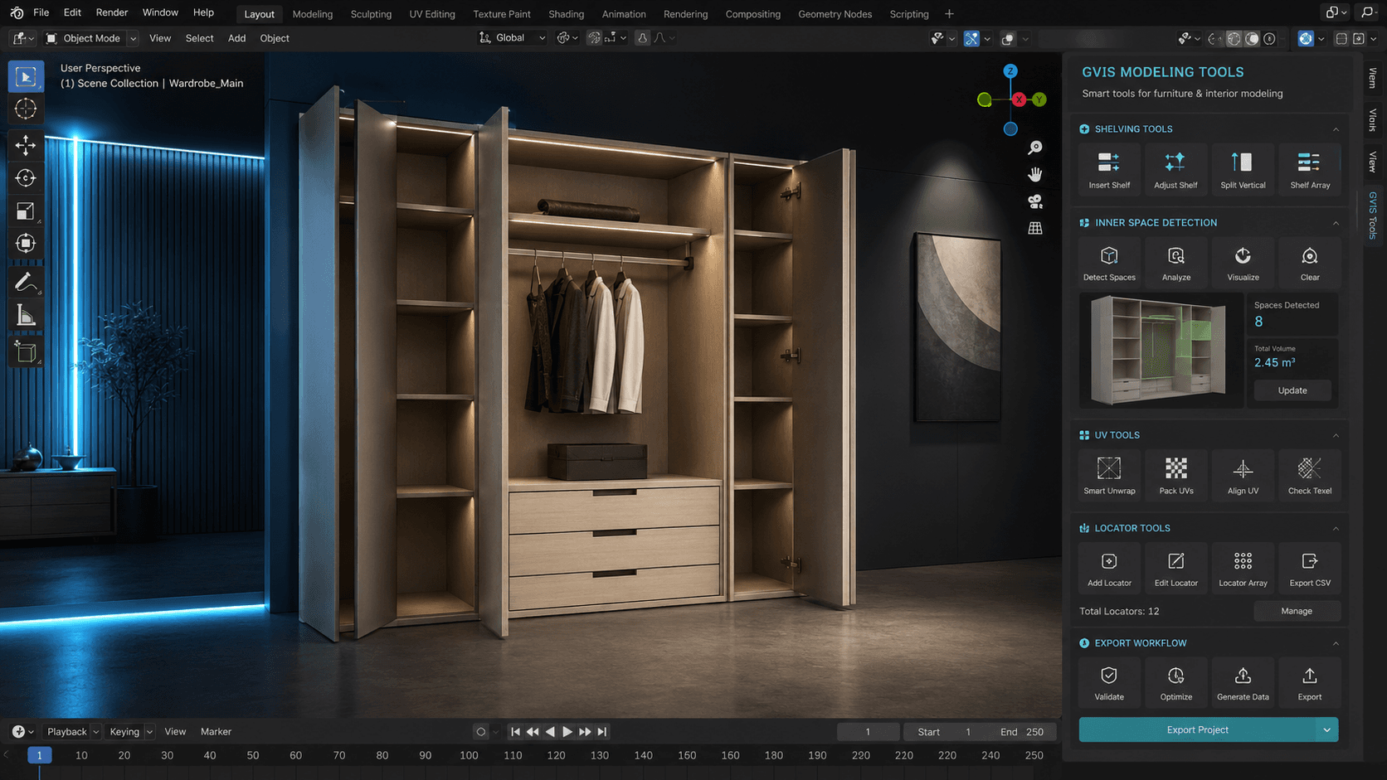Viewport: 1387px width, 780px height.
Task: Click the blue Z axis gizmo handle
Action: click(x=1010, y=71)
